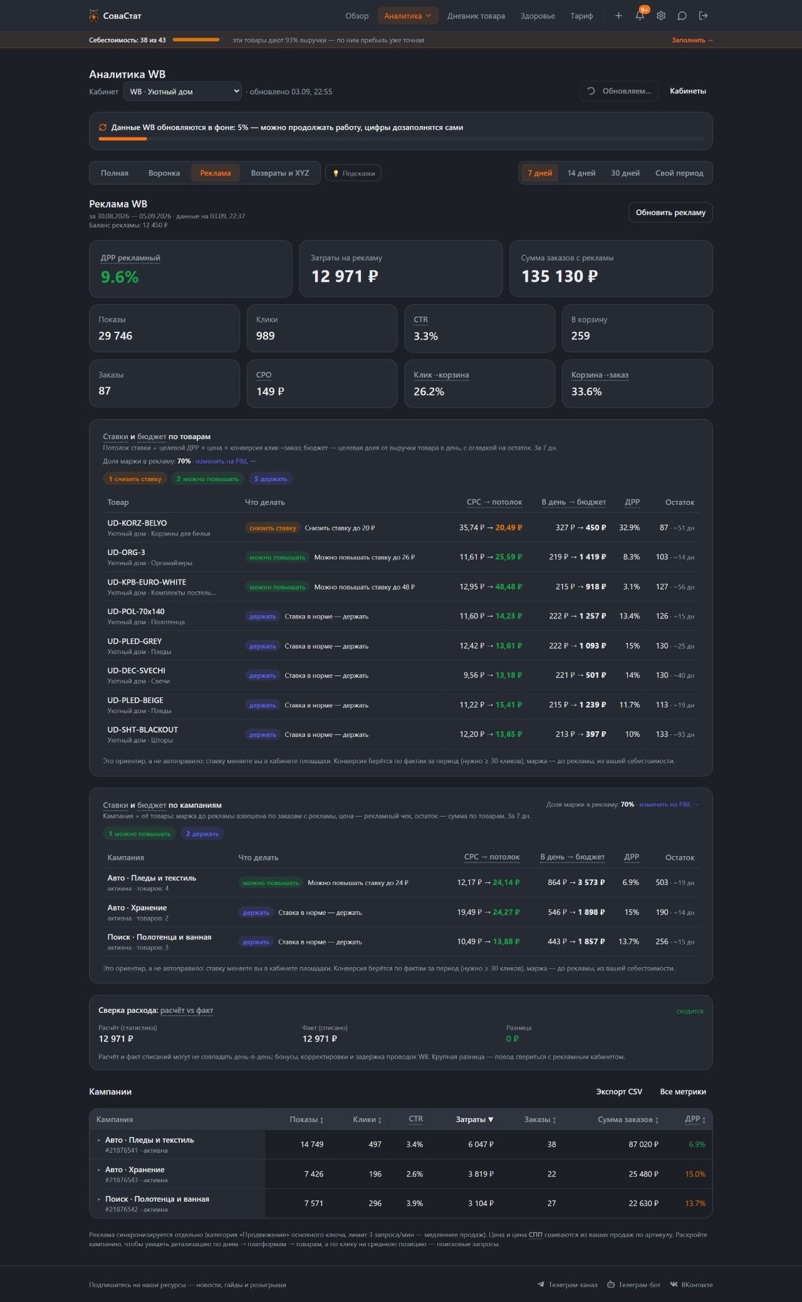Filter products by '5 держать' chip
Screen dimensions: 802x1302
271,479
